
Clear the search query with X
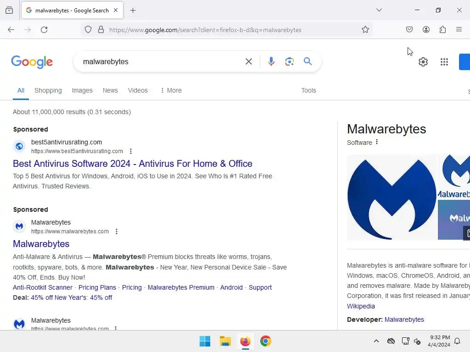248,62
